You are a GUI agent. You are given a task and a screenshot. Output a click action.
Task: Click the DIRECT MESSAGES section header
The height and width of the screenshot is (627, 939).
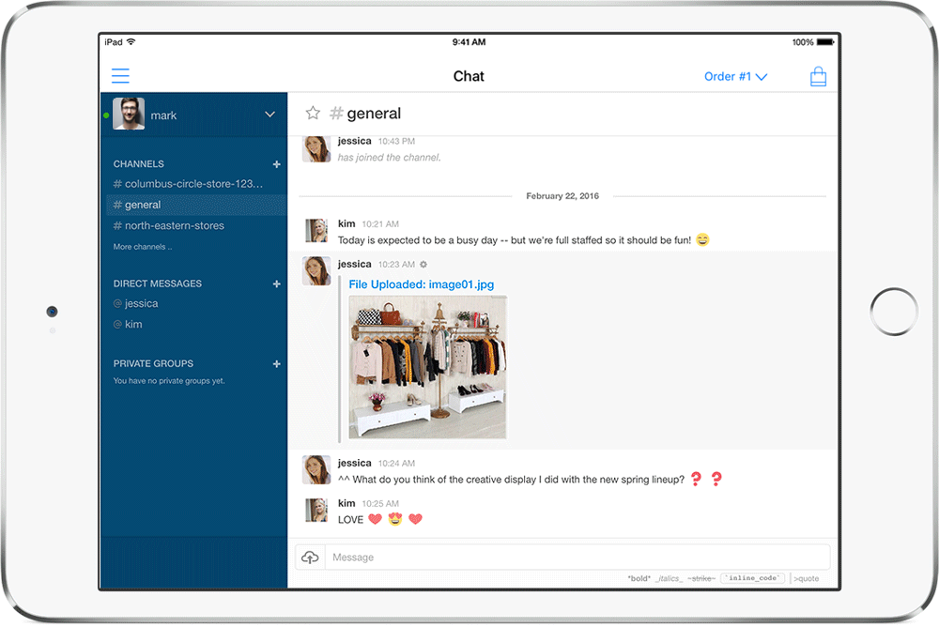158,283
